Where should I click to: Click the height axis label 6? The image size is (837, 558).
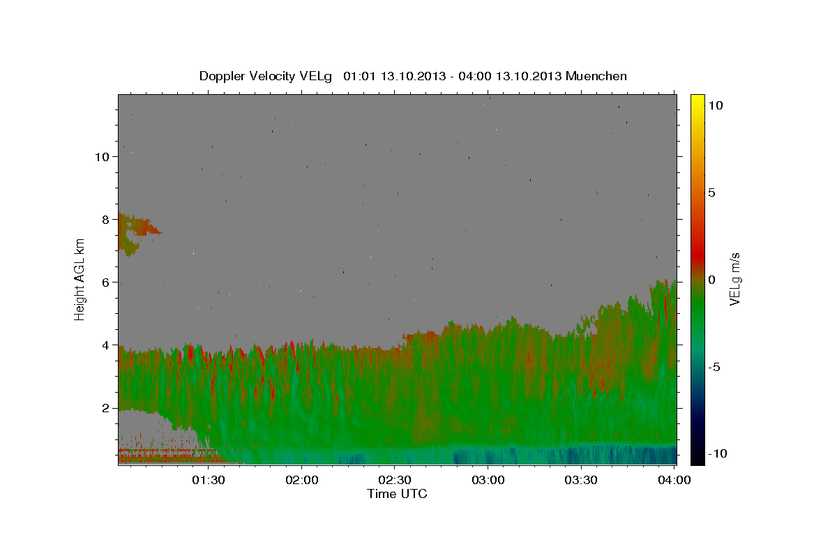coord(105,282)
